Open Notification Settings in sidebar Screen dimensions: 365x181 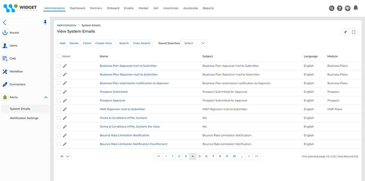[24, 118]
